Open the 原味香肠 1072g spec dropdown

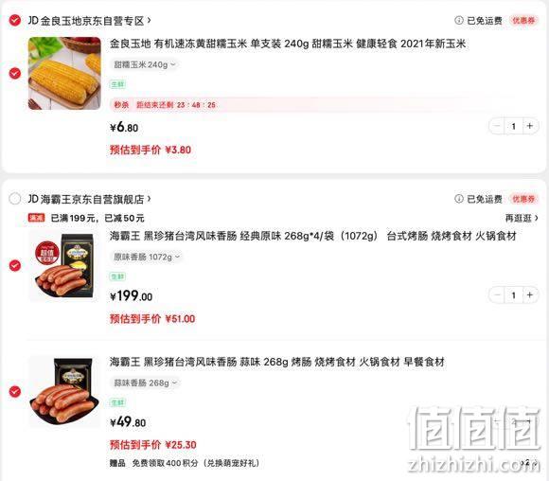point(147,257)
